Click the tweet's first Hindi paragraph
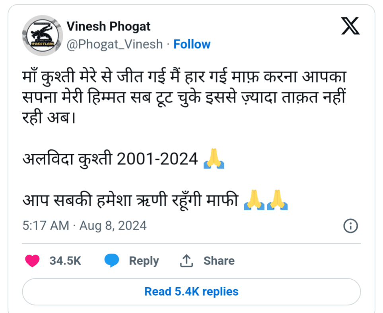The height and width of the screenshot is (313, 383). 185,97
